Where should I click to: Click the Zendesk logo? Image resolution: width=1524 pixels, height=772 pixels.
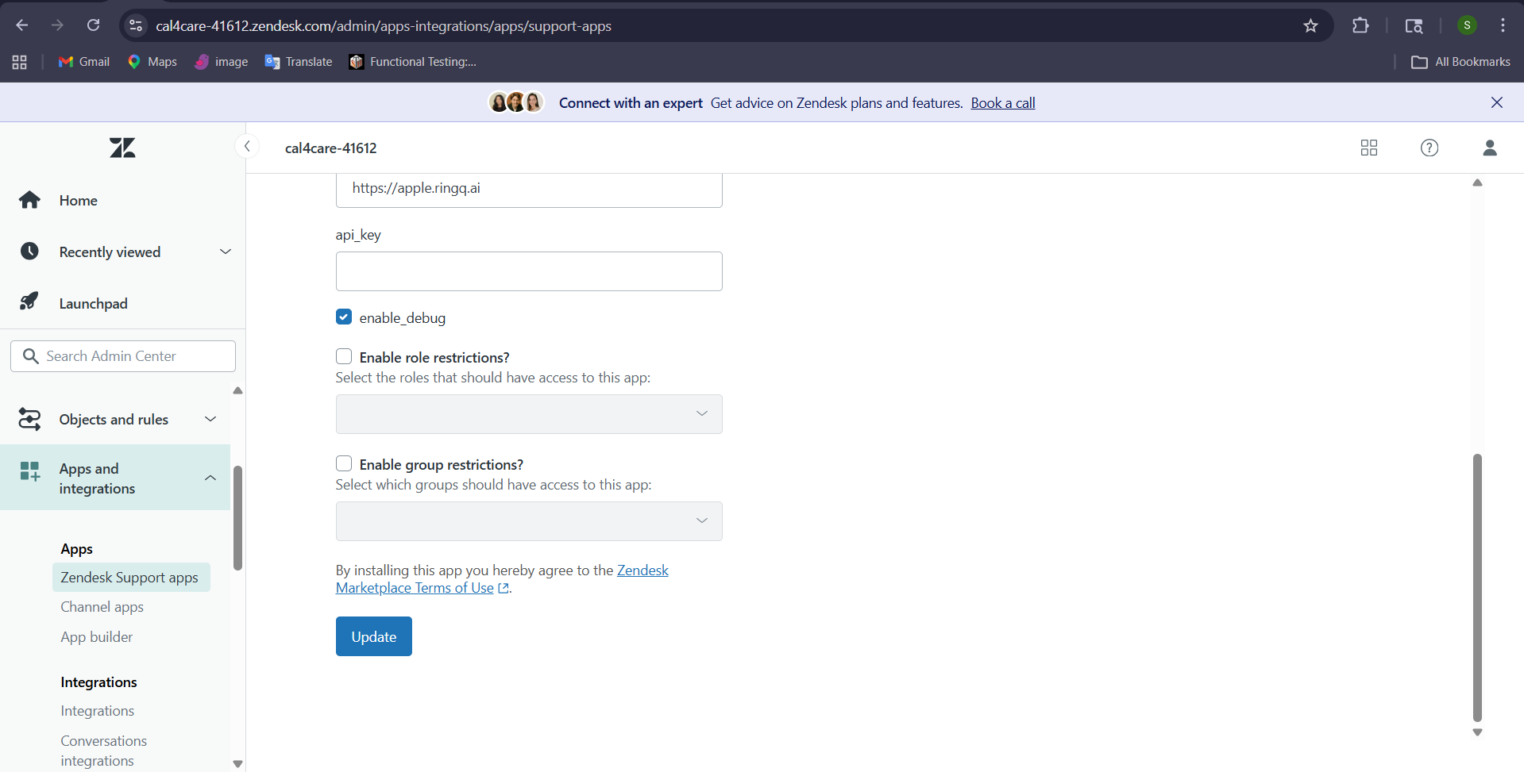122,148
